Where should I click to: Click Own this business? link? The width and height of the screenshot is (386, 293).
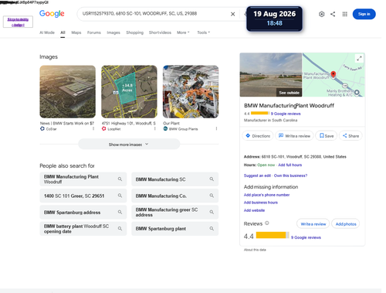point(290,175)
